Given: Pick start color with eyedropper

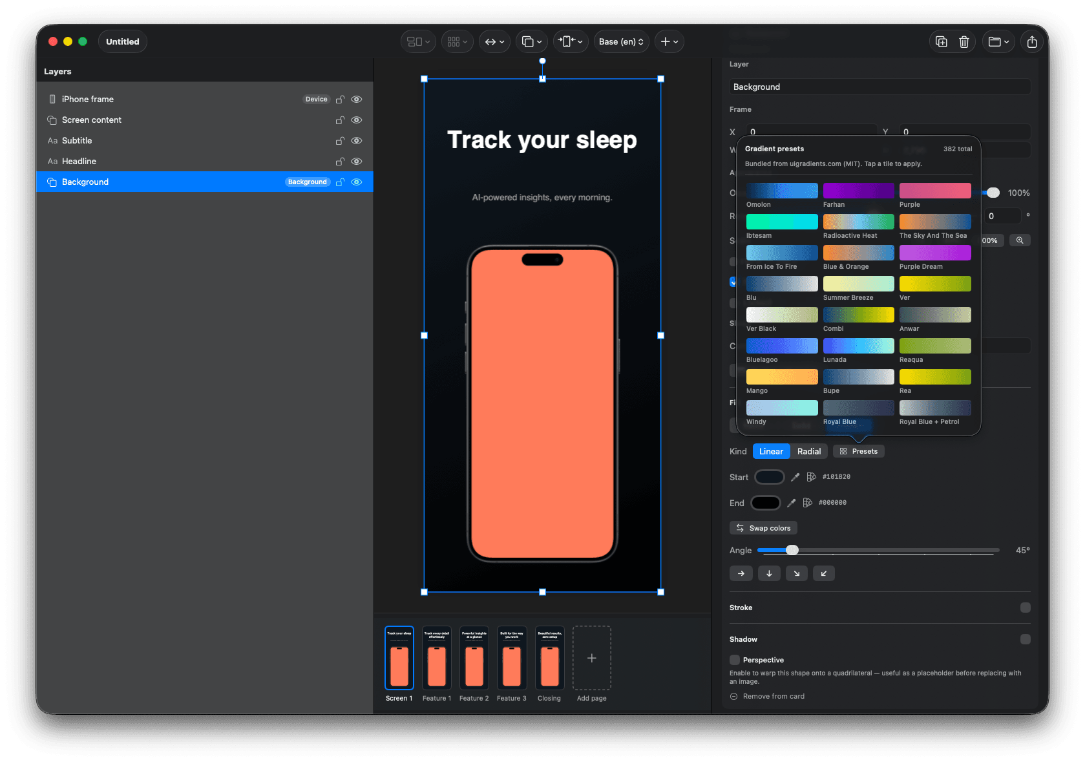Looking at the screenshot, I should pyautogui.click(x=795, y=477).
